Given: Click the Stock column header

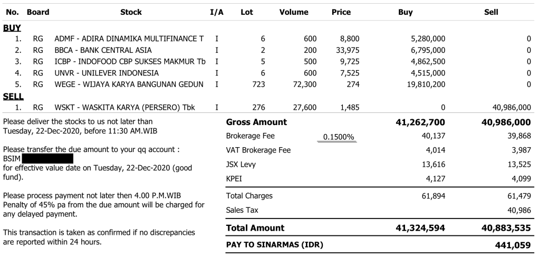Looking at the screenshot, I should (131, 12).
